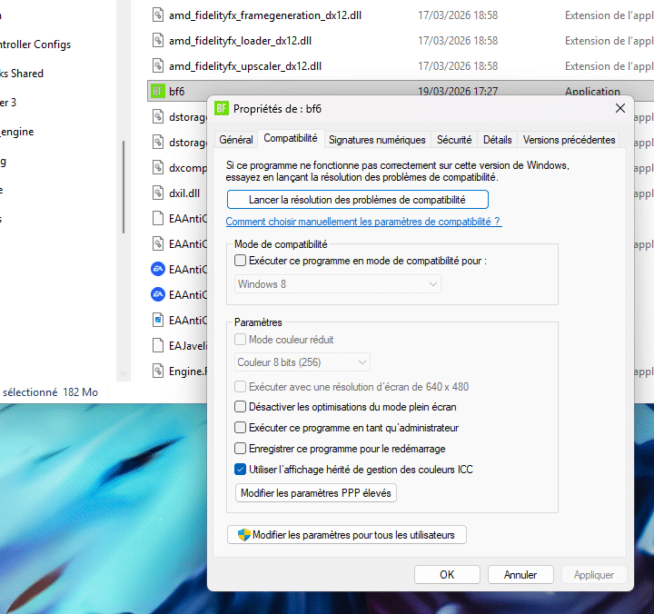Viewport: 654px width, 614px height.
Task: Select the amd_fidelityfx_loader_dx12.dll file icon
Action: point(157,41)
